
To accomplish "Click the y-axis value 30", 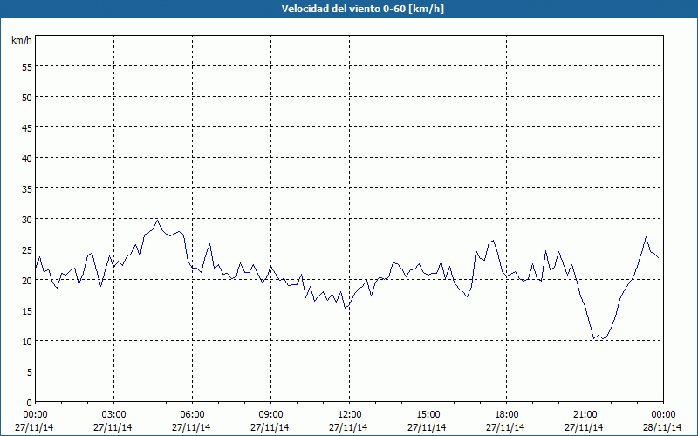I will click(27, 220).
